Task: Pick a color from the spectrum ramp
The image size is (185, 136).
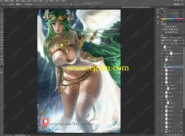Action: pos(172,19)
